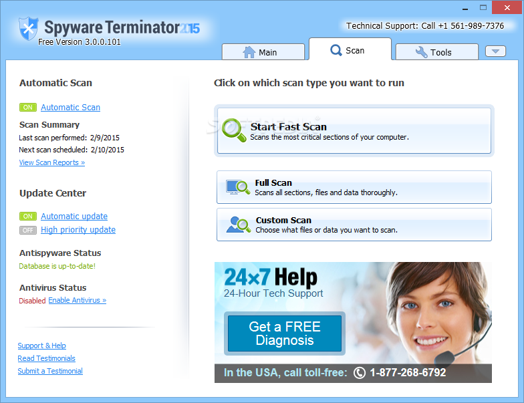524x403 pixels.
Task: Close the Spyware Terminator window
Action: 507,7
